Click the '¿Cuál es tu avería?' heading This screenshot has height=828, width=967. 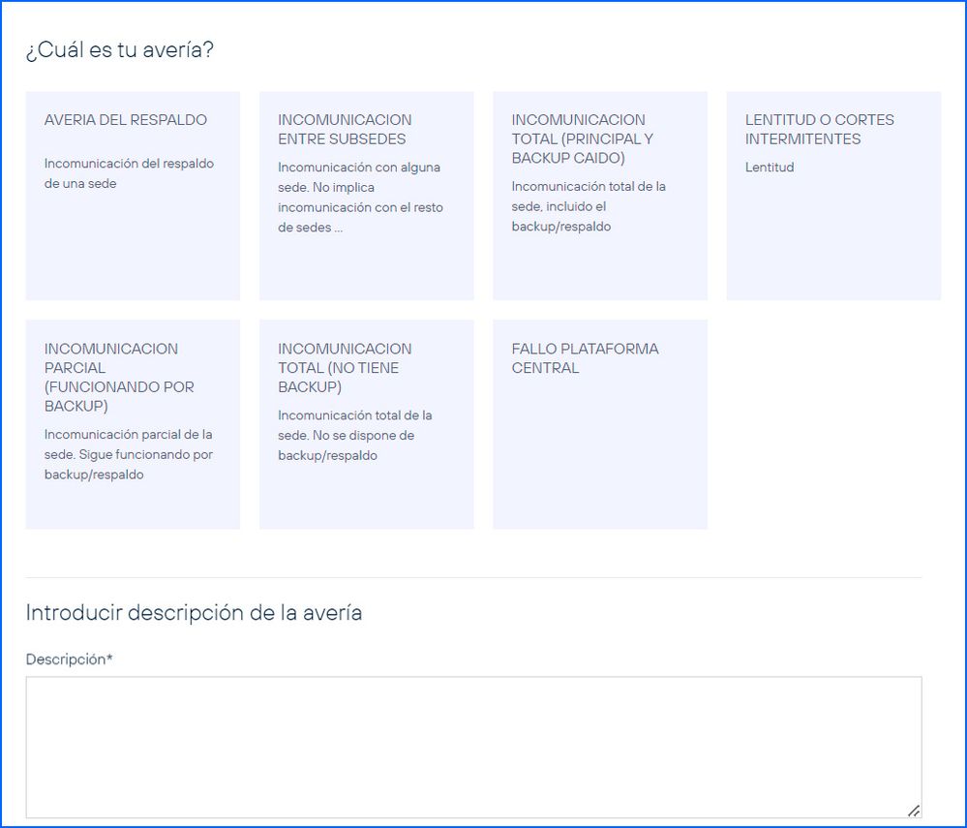pos(119,50)
